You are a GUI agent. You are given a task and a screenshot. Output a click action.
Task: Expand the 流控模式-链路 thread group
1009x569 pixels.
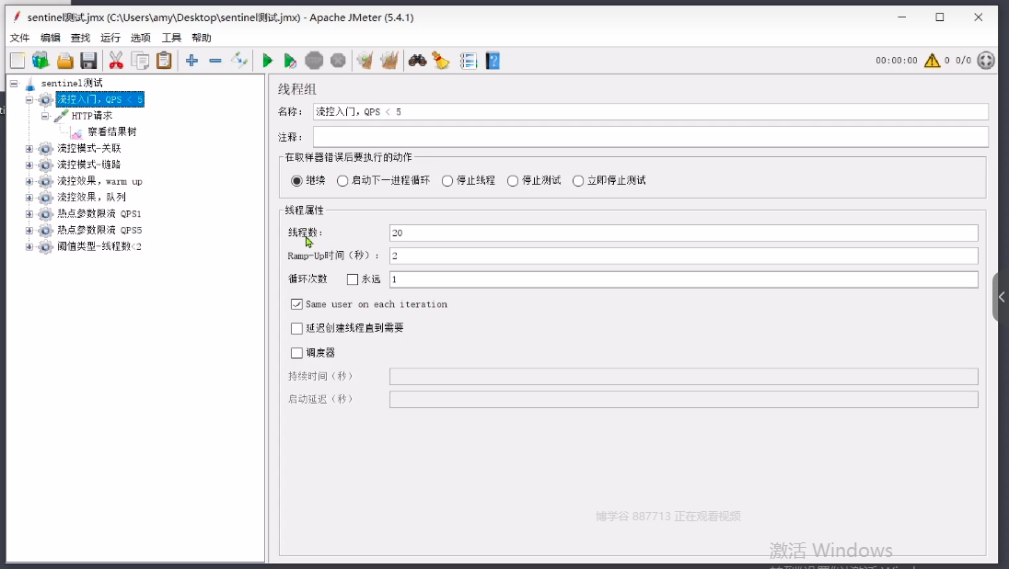tap(29, 165)
